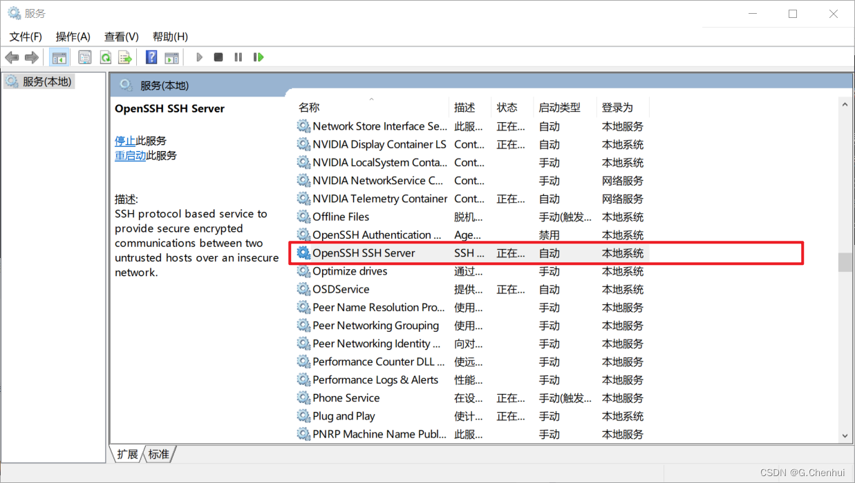
Task: Open the 文件(F) menu
Action: point(26,37)
